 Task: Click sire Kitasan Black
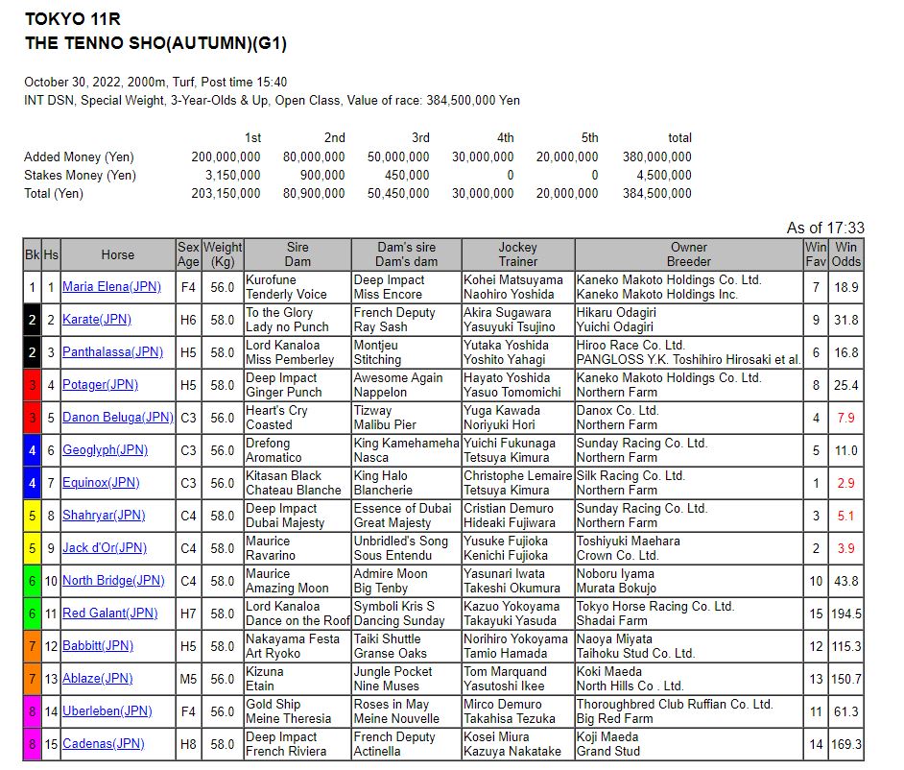(x=284, y=476)
